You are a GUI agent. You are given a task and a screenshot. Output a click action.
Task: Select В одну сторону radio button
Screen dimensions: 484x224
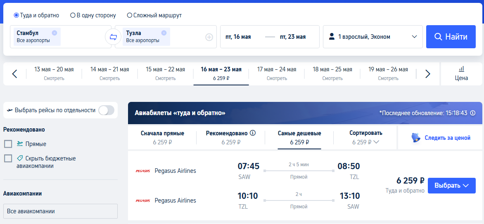(73, 15)
